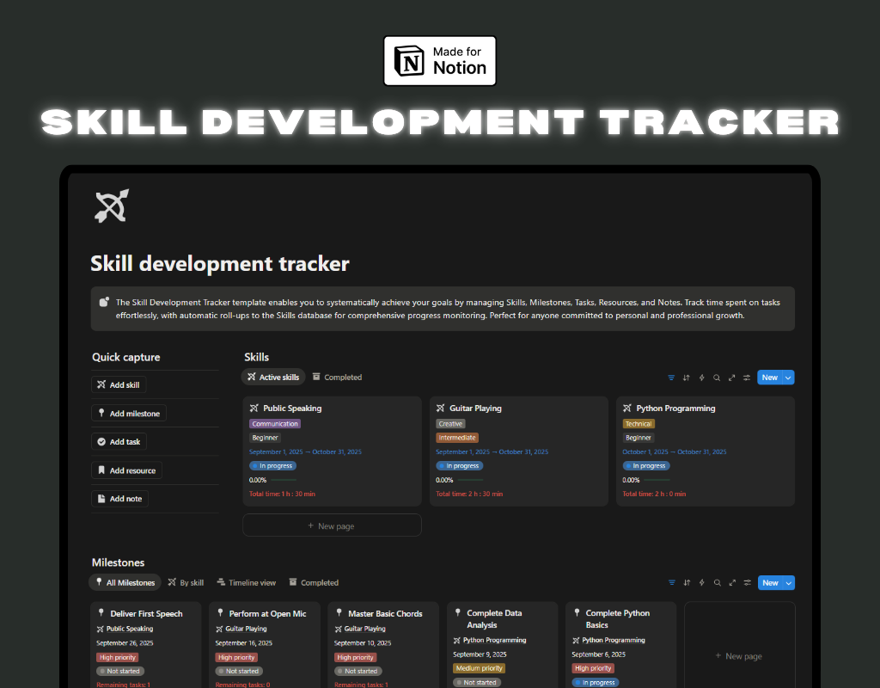
Task: Click Add task button
Action: (119, 442)
